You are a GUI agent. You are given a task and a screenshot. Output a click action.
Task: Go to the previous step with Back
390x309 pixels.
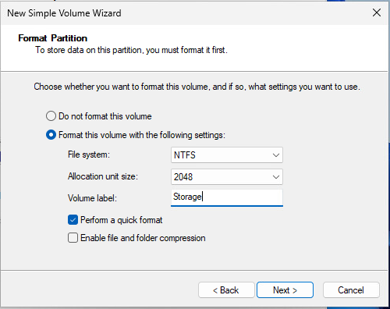(x=226, y=290)
